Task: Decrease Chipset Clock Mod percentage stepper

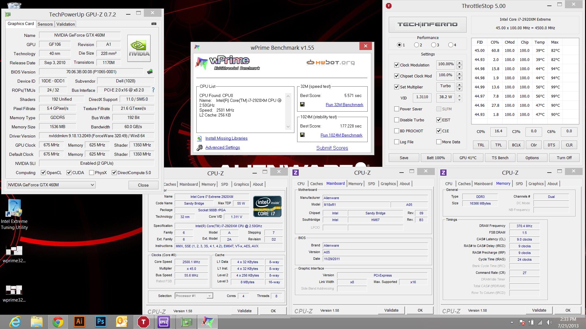Action: click(x=459, y=78)
